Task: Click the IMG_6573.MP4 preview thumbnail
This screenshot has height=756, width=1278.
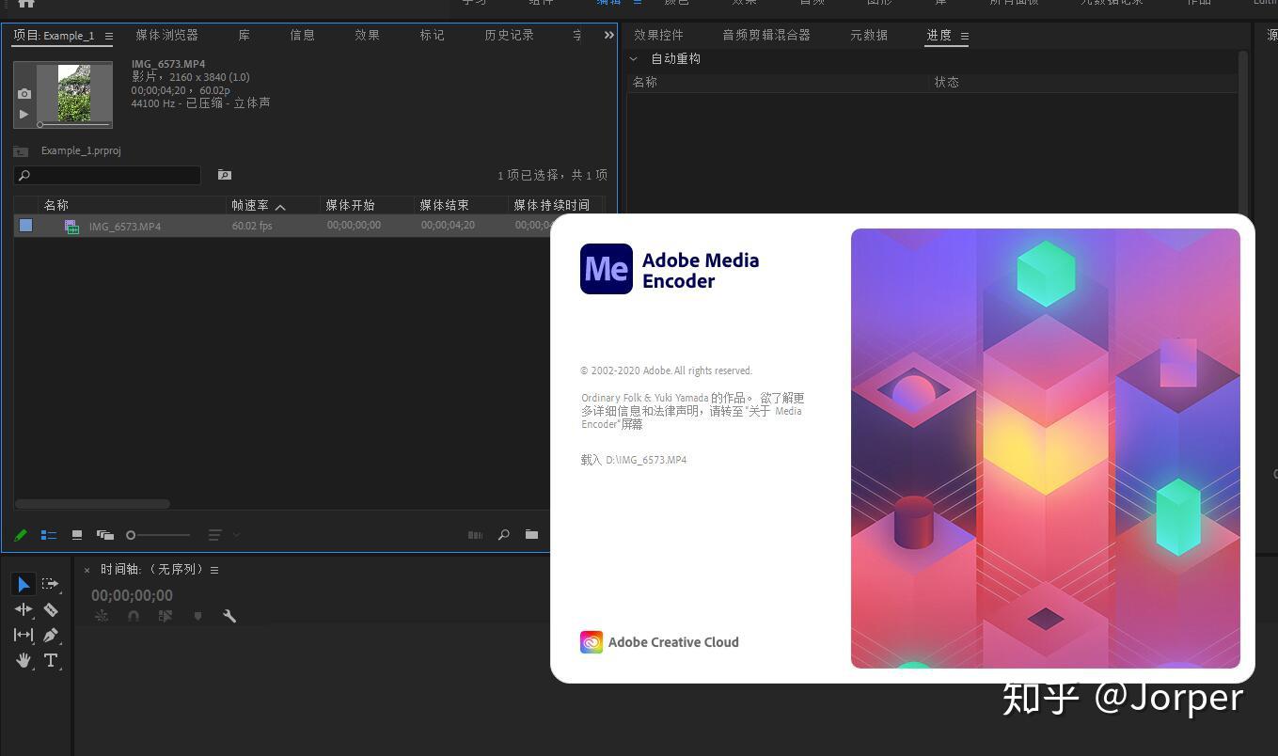Action: point(74,92)
